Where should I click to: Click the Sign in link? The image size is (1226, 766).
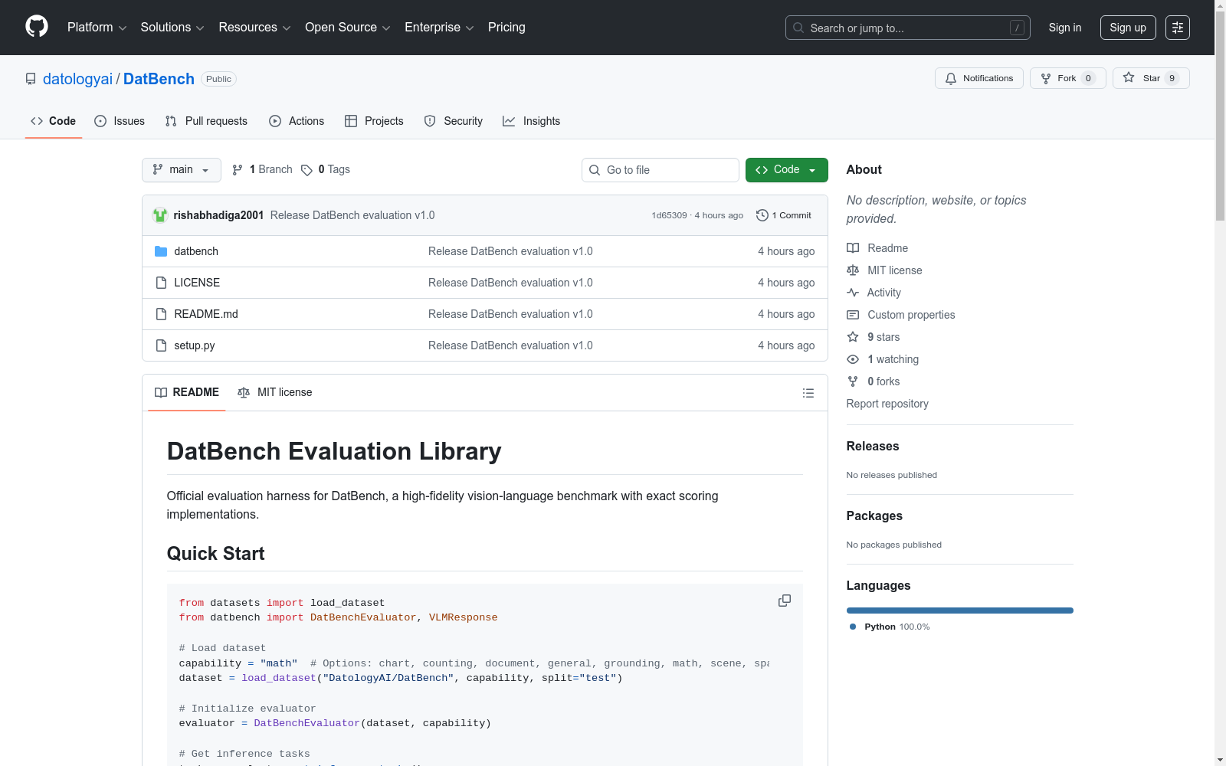pyautogui.click(x=1065, y=28)
